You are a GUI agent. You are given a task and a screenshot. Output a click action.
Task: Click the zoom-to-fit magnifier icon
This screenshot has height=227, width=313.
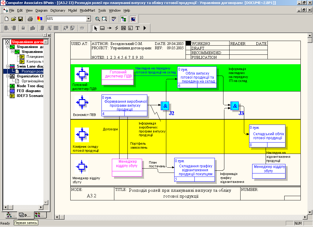[x=105, y=19]
